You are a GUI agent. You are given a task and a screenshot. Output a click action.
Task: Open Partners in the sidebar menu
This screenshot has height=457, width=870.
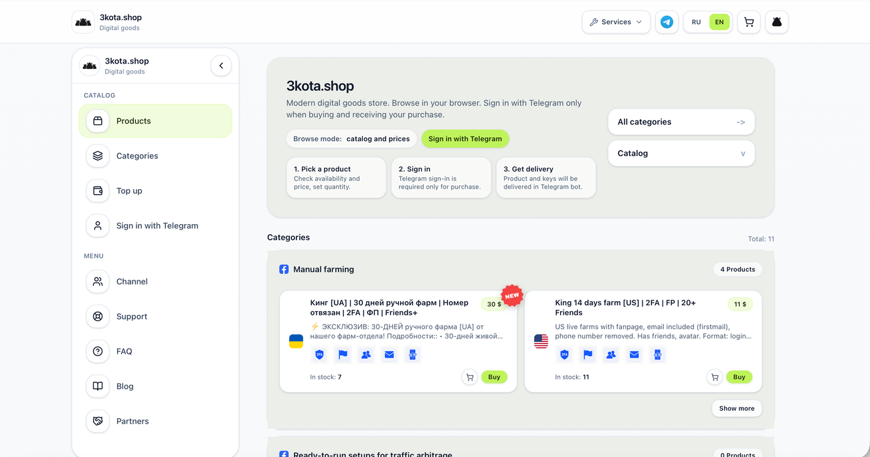pyautogui.click(x=155, y=421)
